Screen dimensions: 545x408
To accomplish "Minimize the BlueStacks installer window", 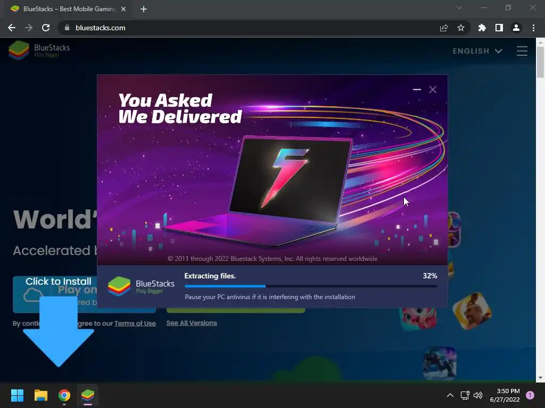I will click(x=417, y=89).
